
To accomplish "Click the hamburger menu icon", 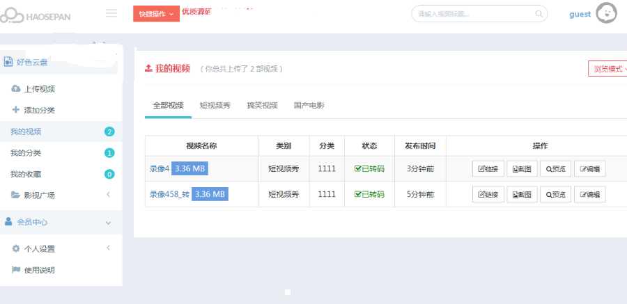I will coord(111,13).
